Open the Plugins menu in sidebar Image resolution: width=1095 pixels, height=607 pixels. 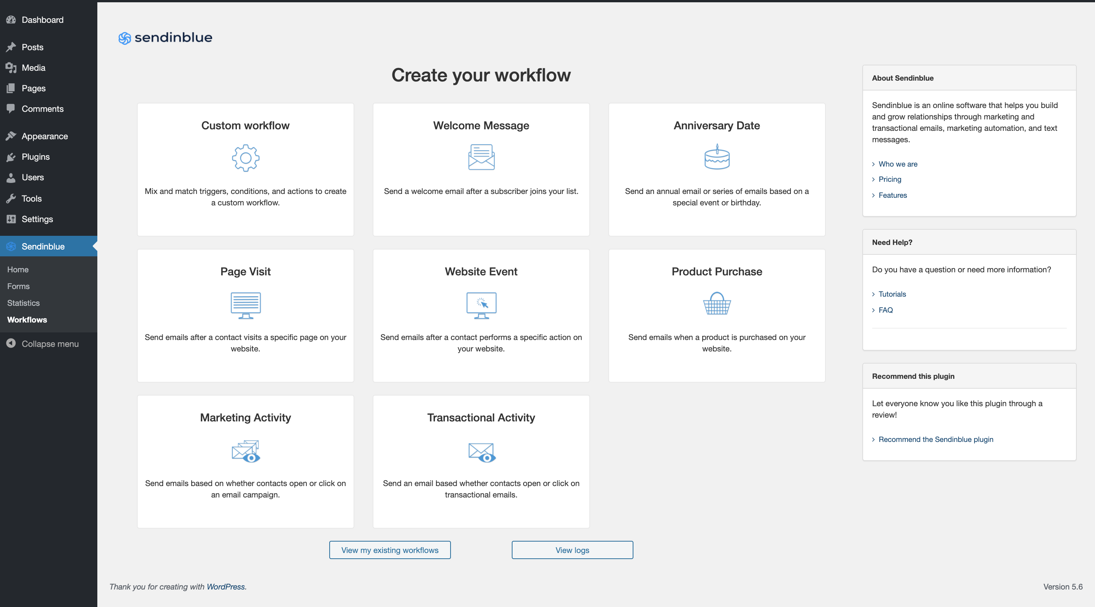point(36,157)
